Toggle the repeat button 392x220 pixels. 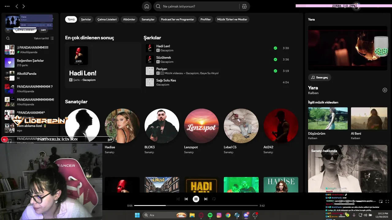(x=214, y=199)
